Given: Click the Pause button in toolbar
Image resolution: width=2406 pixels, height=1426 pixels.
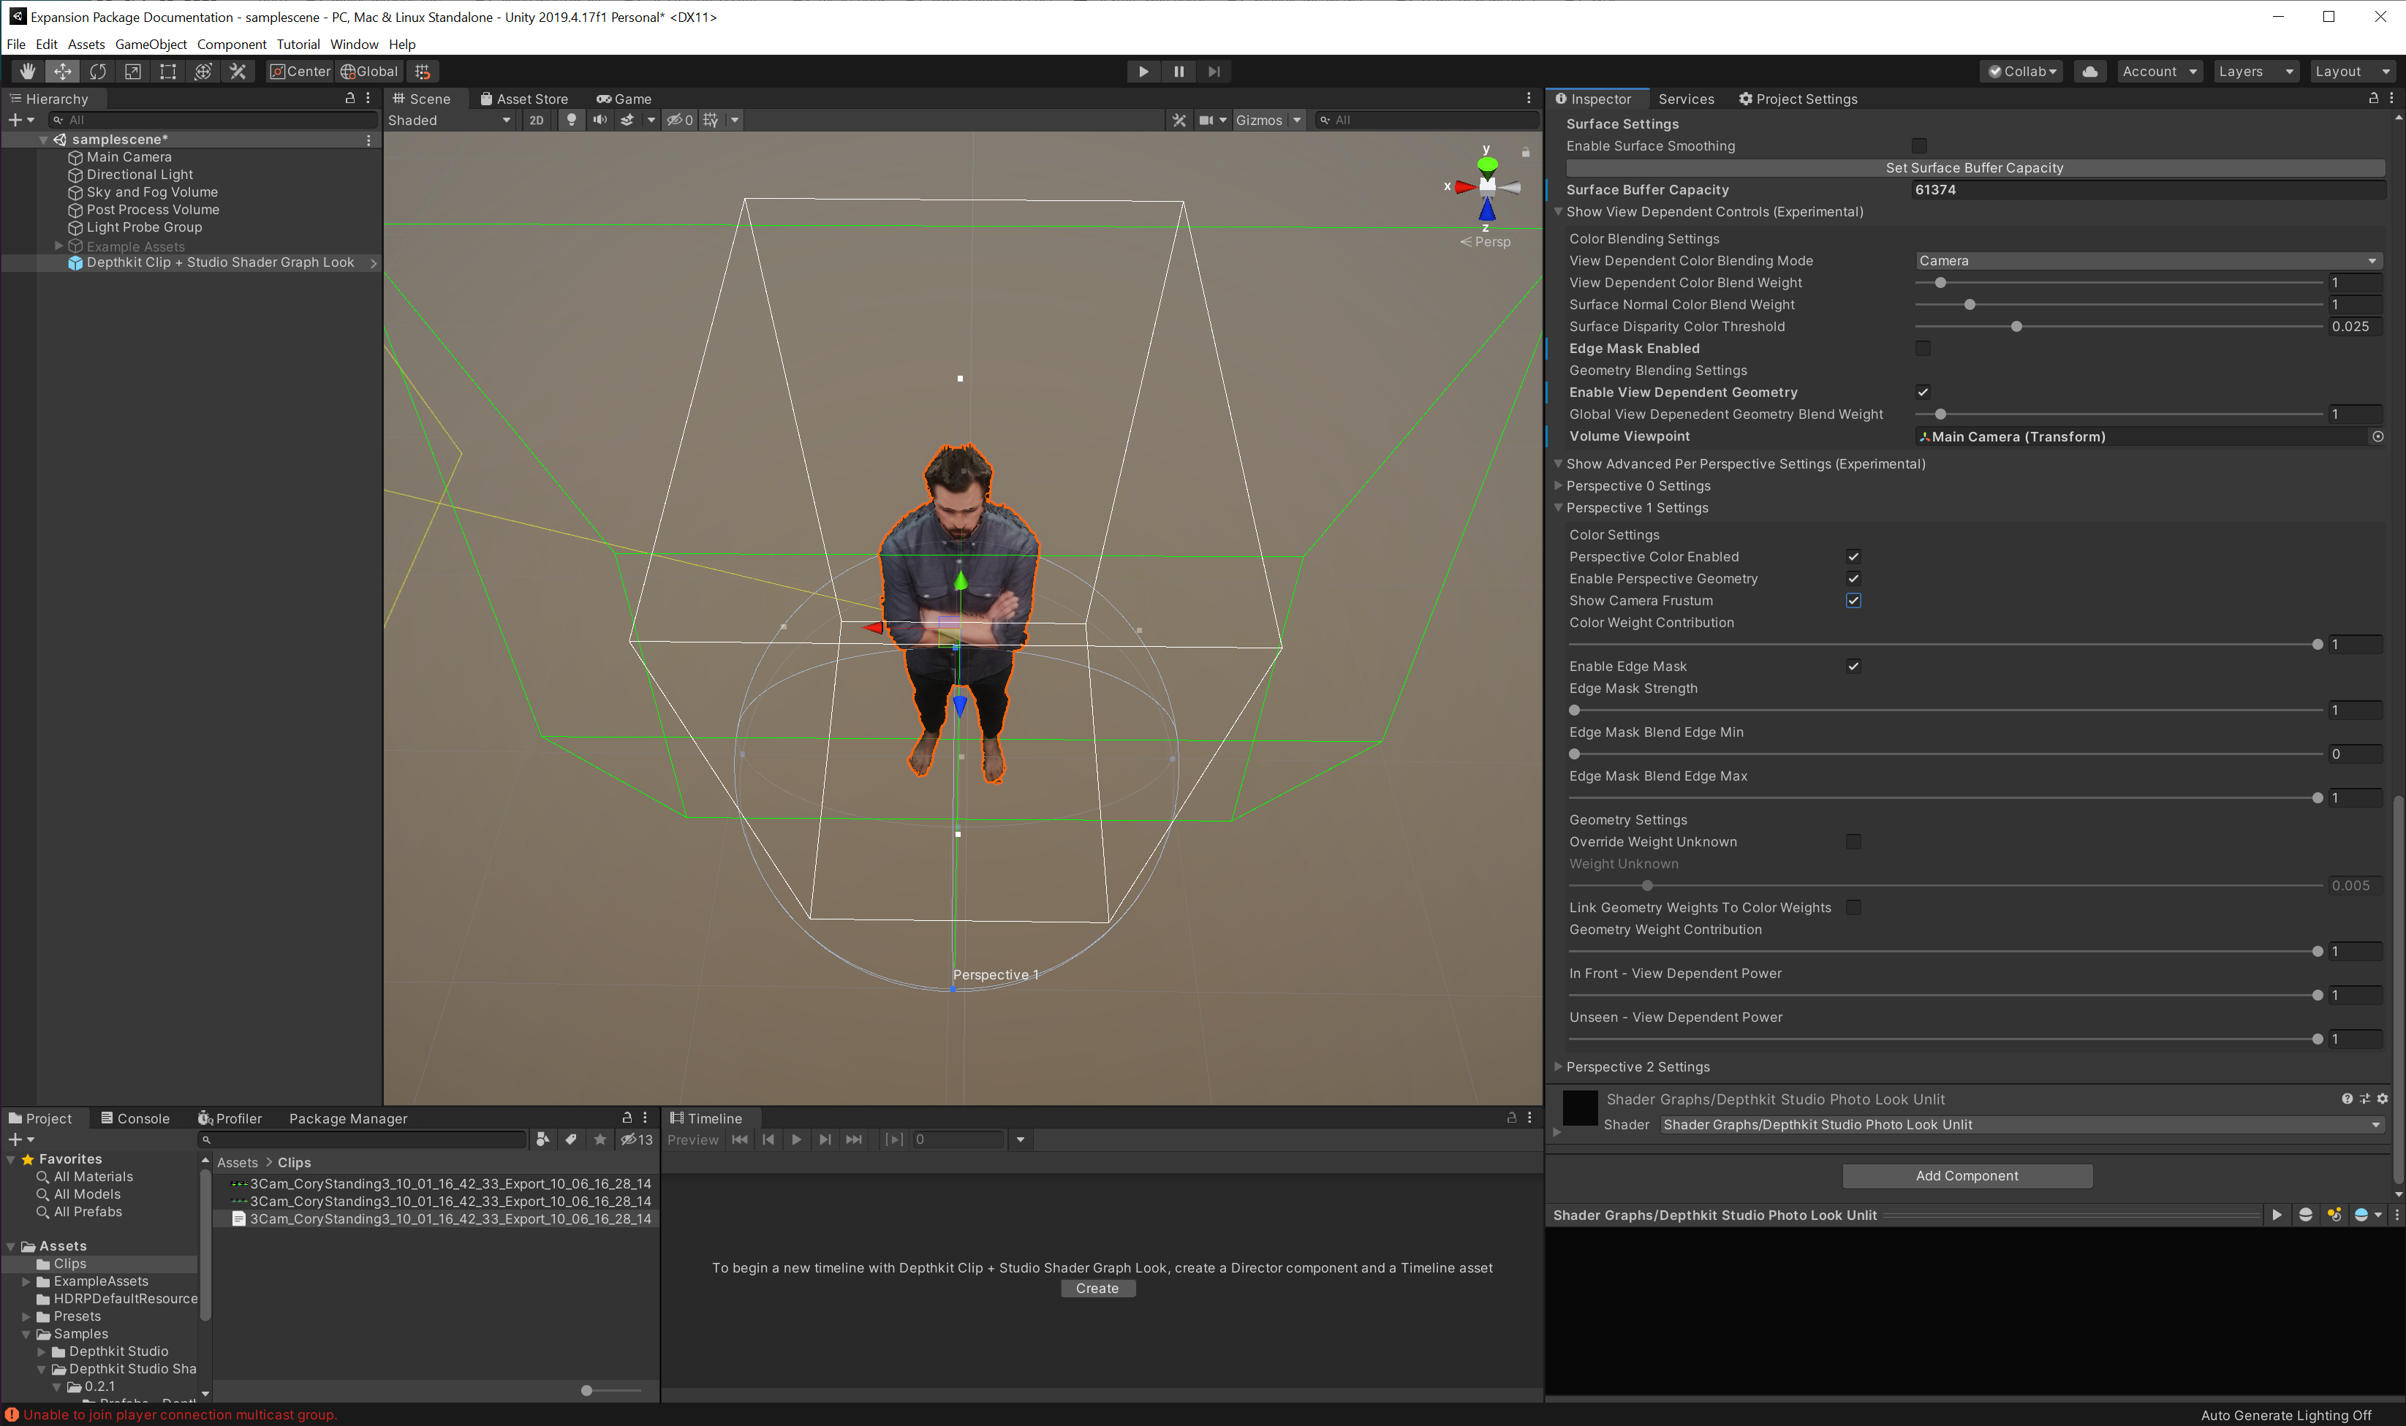Looking at the screenshot, I should [1178, 71].
